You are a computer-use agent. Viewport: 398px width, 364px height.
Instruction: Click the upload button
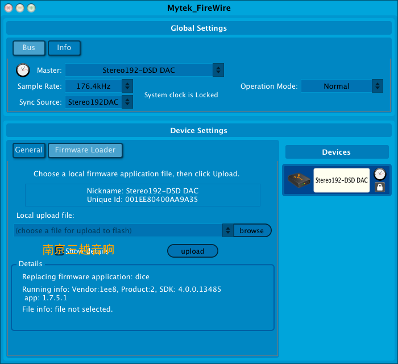(x=193, y=251)
